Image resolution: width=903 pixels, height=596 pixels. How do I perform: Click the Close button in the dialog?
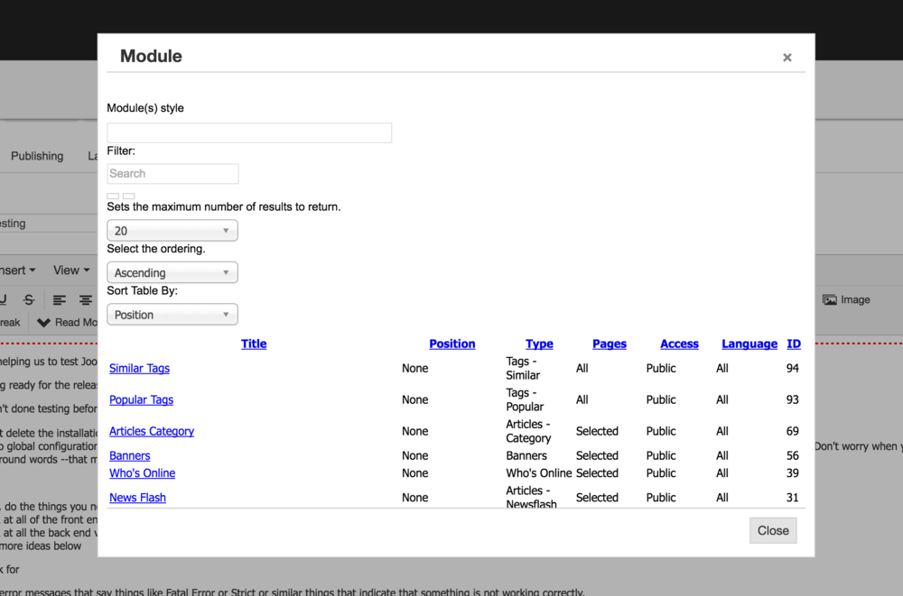coord(773,530)
